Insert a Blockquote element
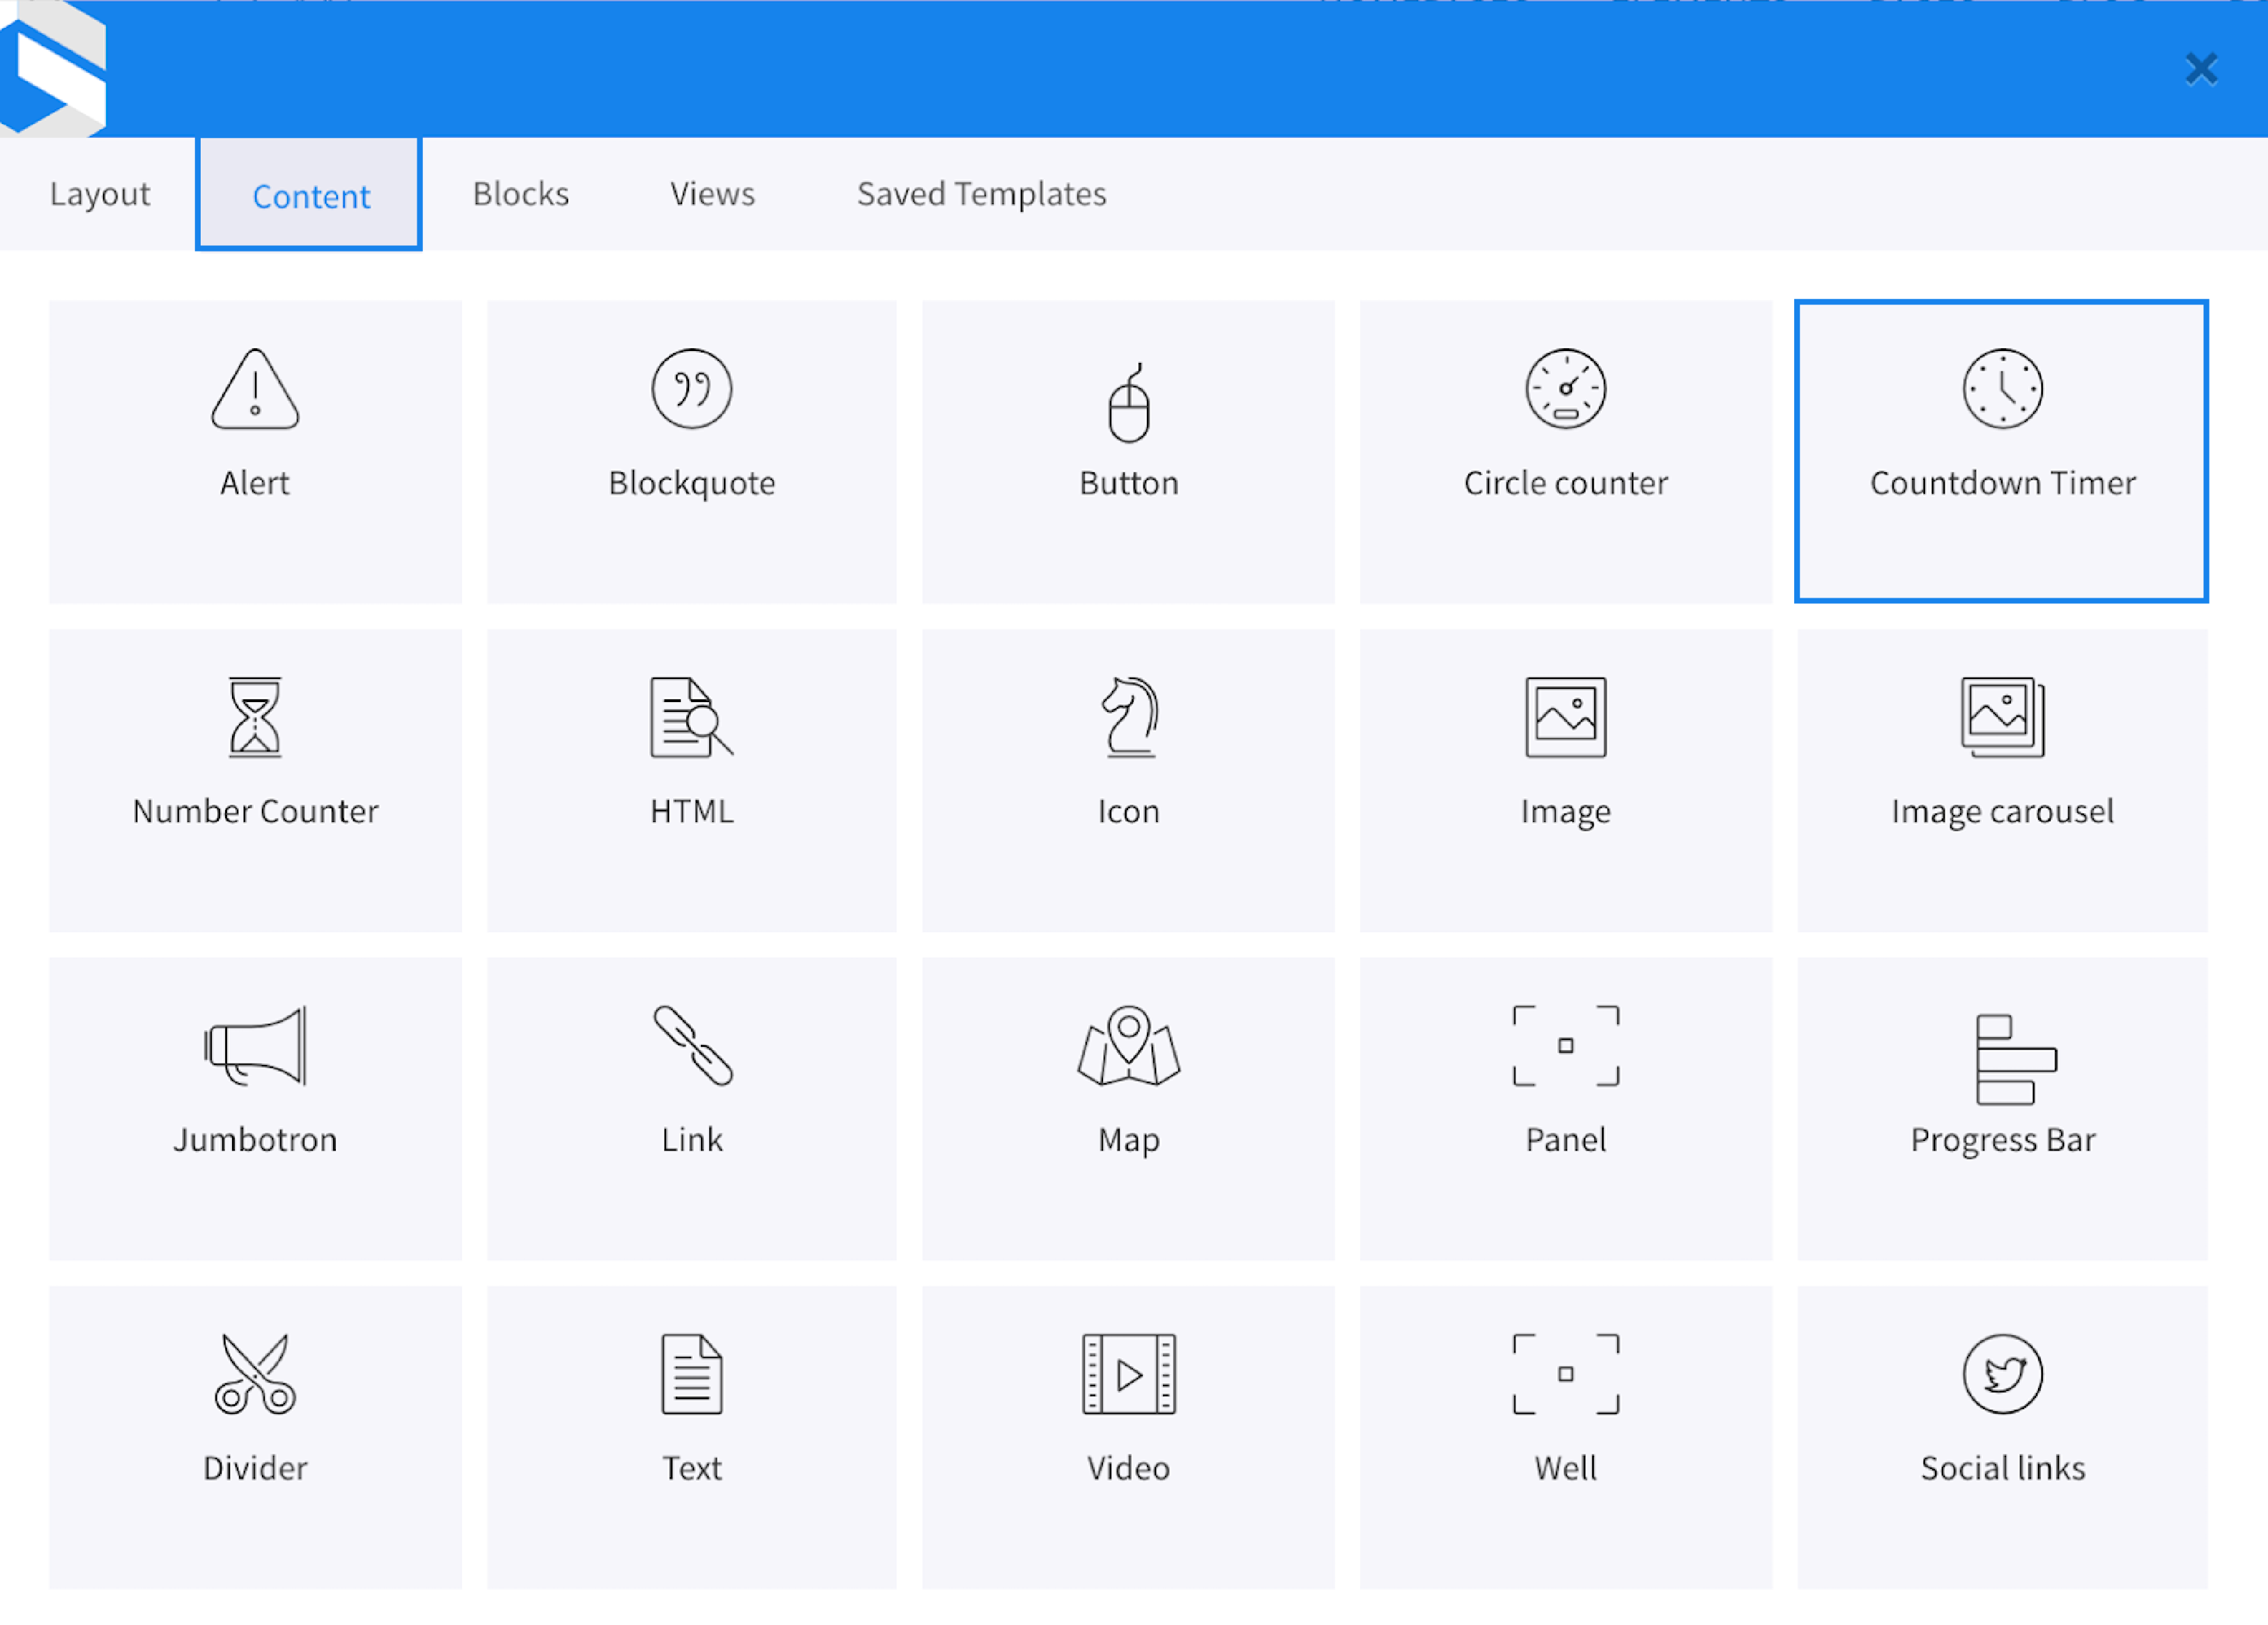 pyautogui.click(x=692, y=452)
